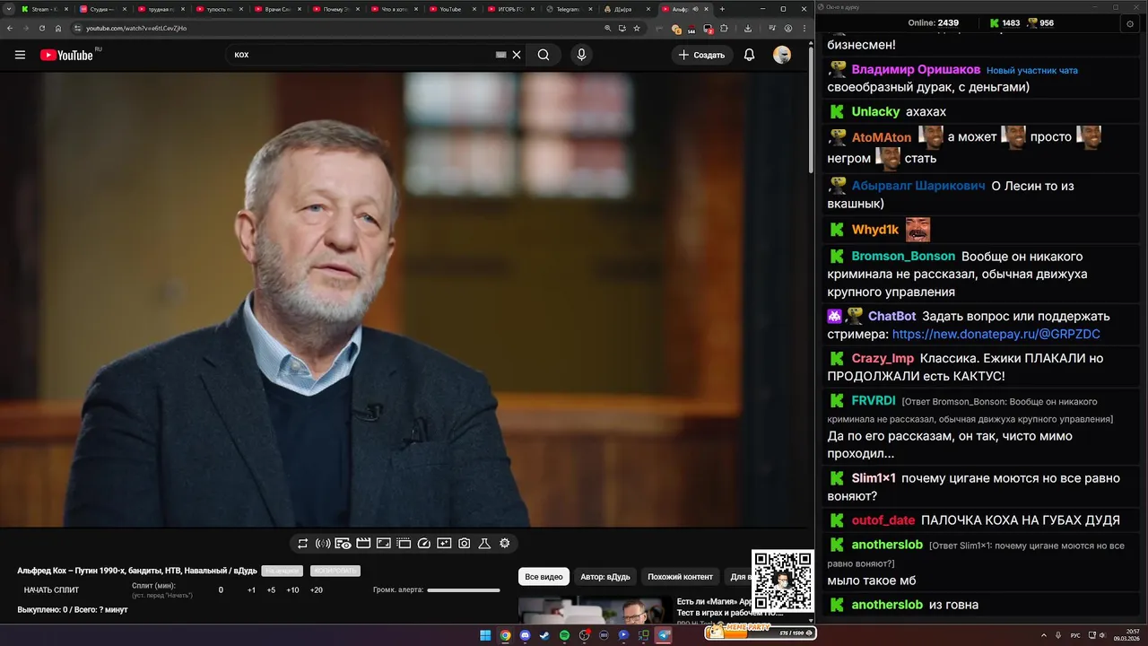The image size is (1148, 646).
Task: Add +20 minutes to split
Action: pos(316,590)
